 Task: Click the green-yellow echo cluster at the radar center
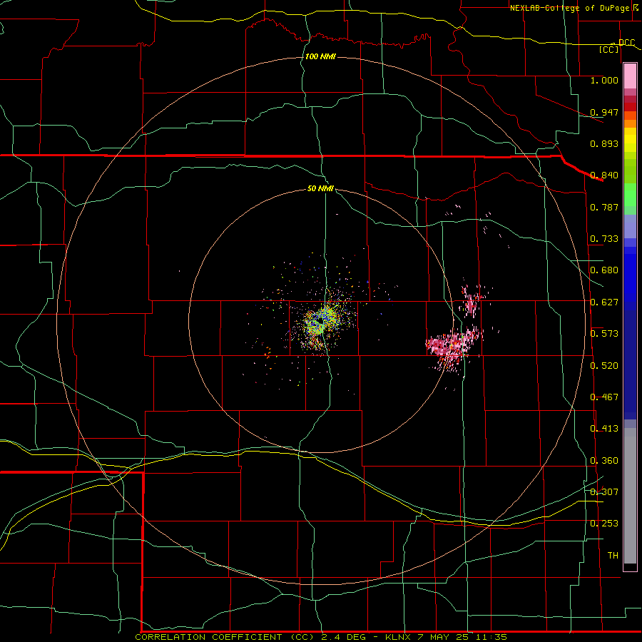[322, 320]
